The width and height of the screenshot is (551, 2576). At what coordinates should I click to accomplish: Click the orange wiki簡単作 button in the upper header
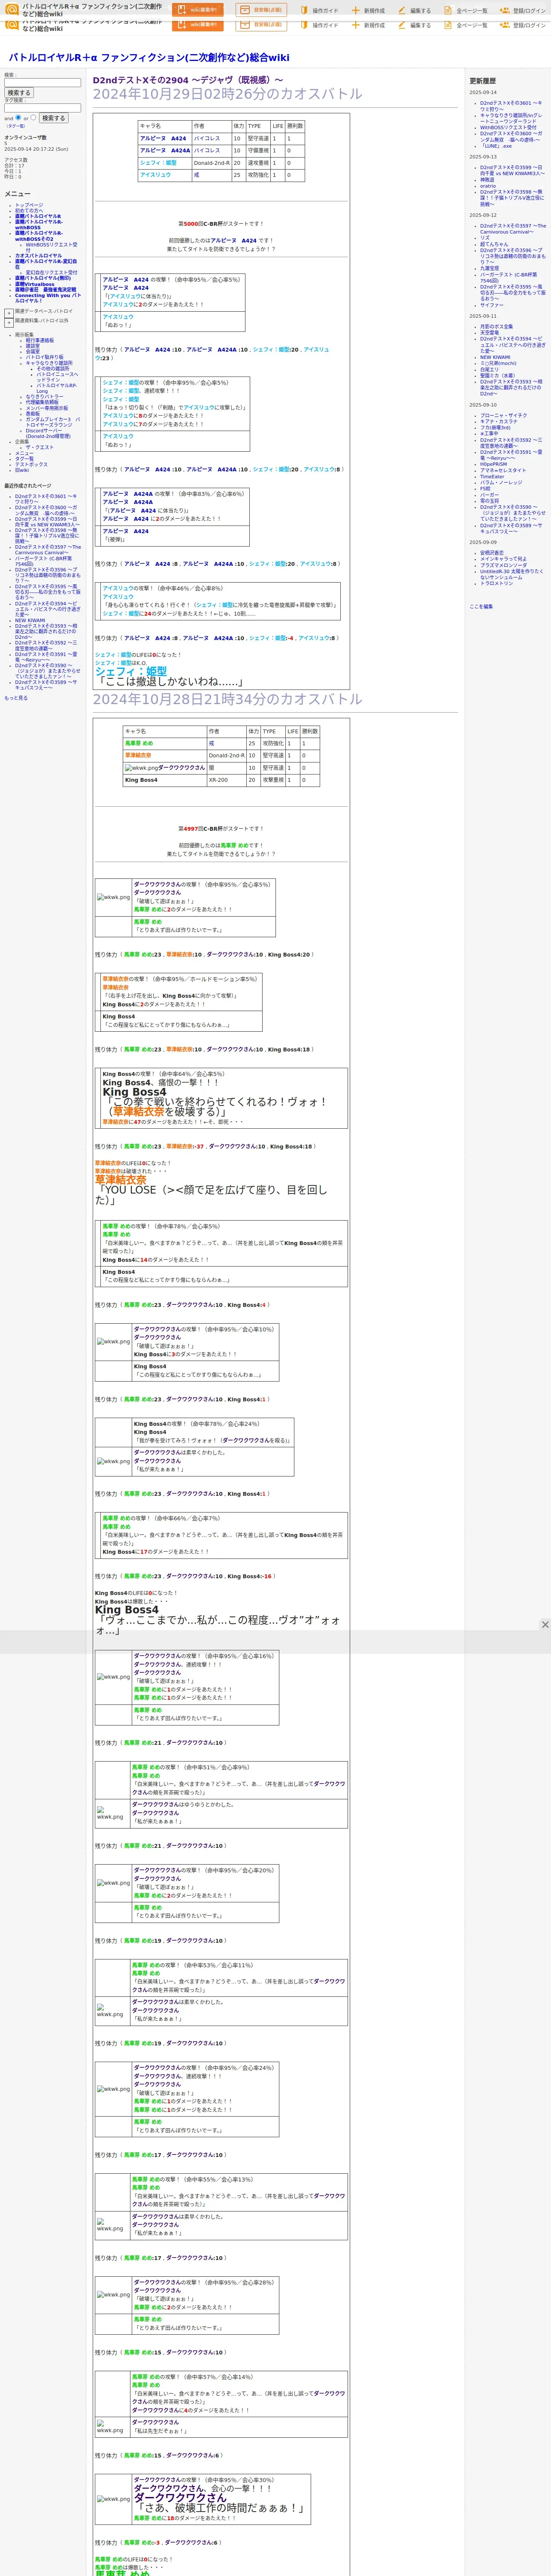click(197, 10)
